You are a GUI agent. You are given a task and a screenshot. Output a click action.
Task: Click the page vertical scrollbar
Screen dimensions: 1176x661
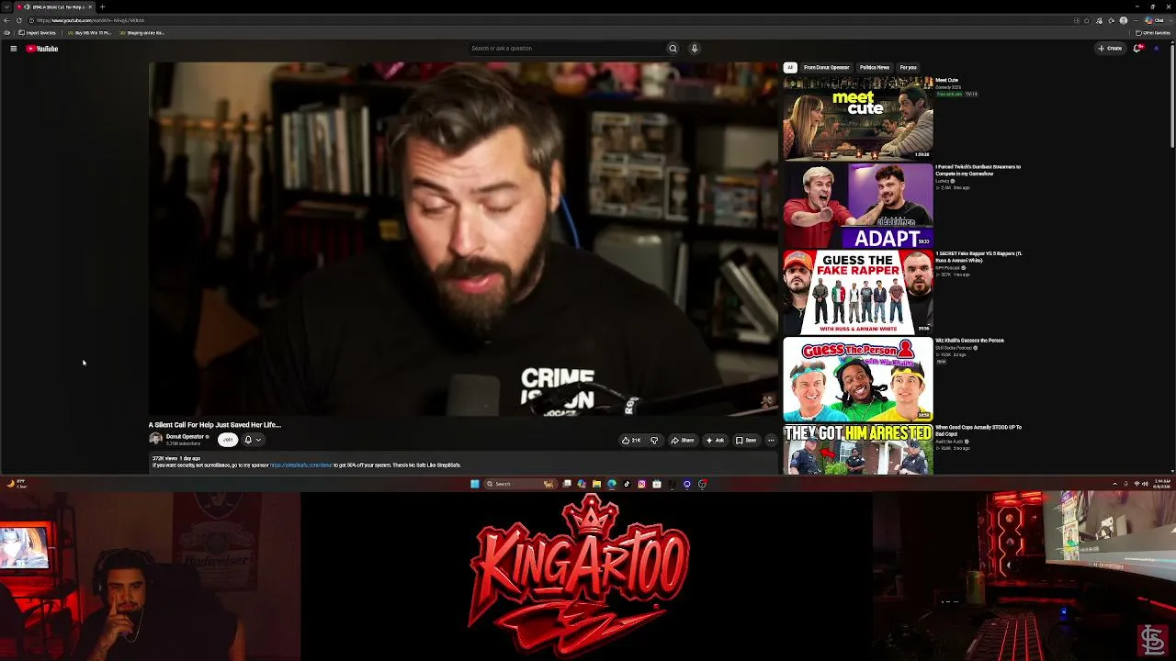[x=1172, y=96]
